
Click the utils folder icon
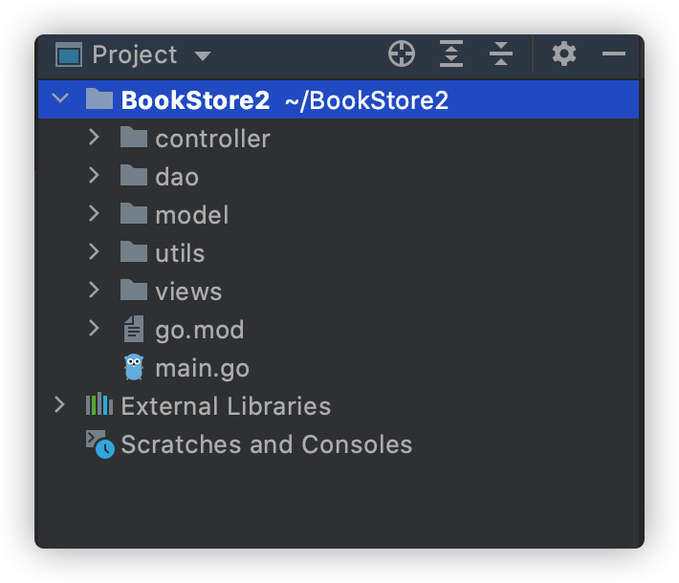click(x=133, y=251)
